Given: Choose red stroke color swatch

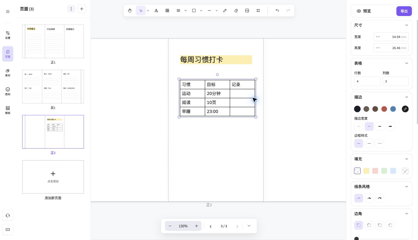Looking at the screenshot, I should (x=384, y=109).
